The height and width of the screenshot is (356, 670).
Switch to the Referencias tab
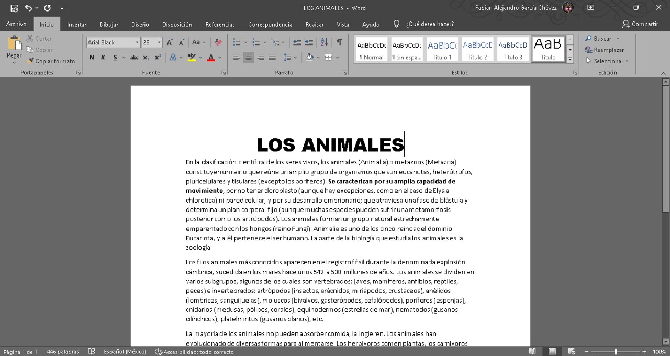(x=220, y=24)
